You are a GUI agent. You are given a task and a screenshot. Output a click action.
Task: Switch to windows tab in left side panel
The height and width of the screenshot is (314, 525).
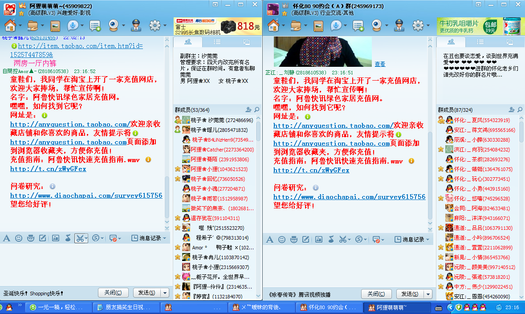point(247,42)
